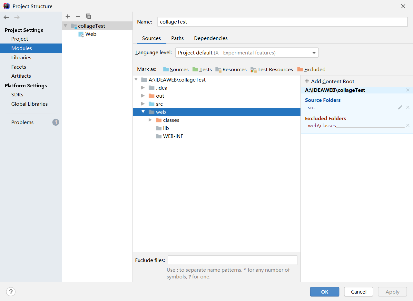
Task: Click the orange out folder icon
Action: 152,96
